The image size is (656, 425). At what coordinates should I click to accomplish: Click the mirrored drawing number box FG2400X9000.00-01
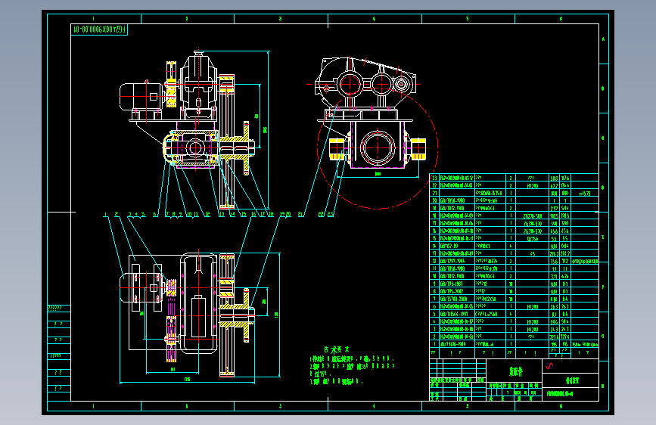(99, 29)
